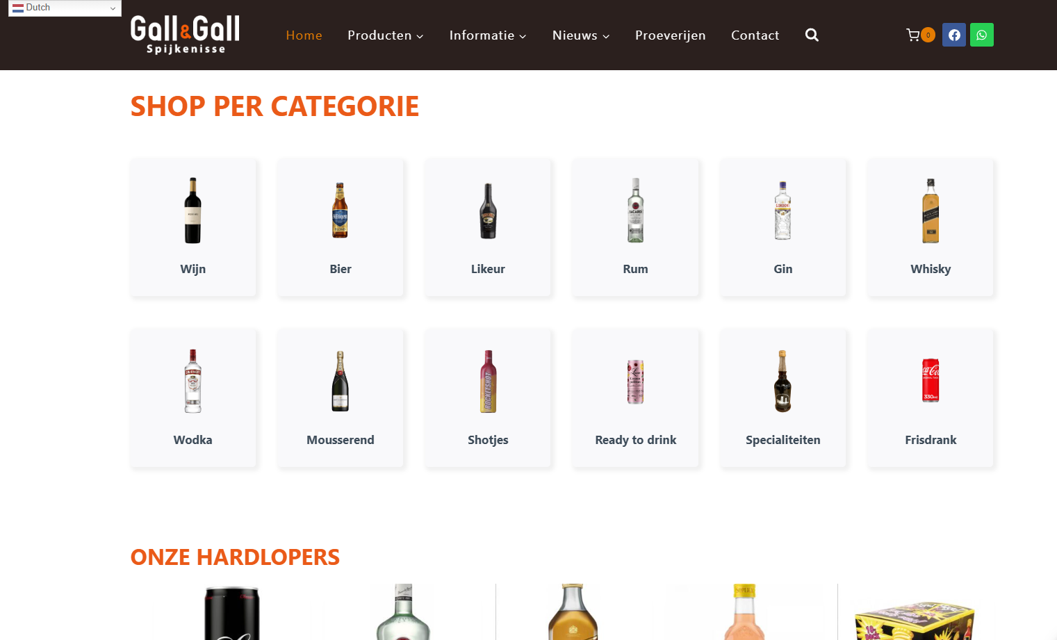The width and height of the screenshot is (1057, 640).
Task: Open the Bier bottle category
Action: point(341,227)
